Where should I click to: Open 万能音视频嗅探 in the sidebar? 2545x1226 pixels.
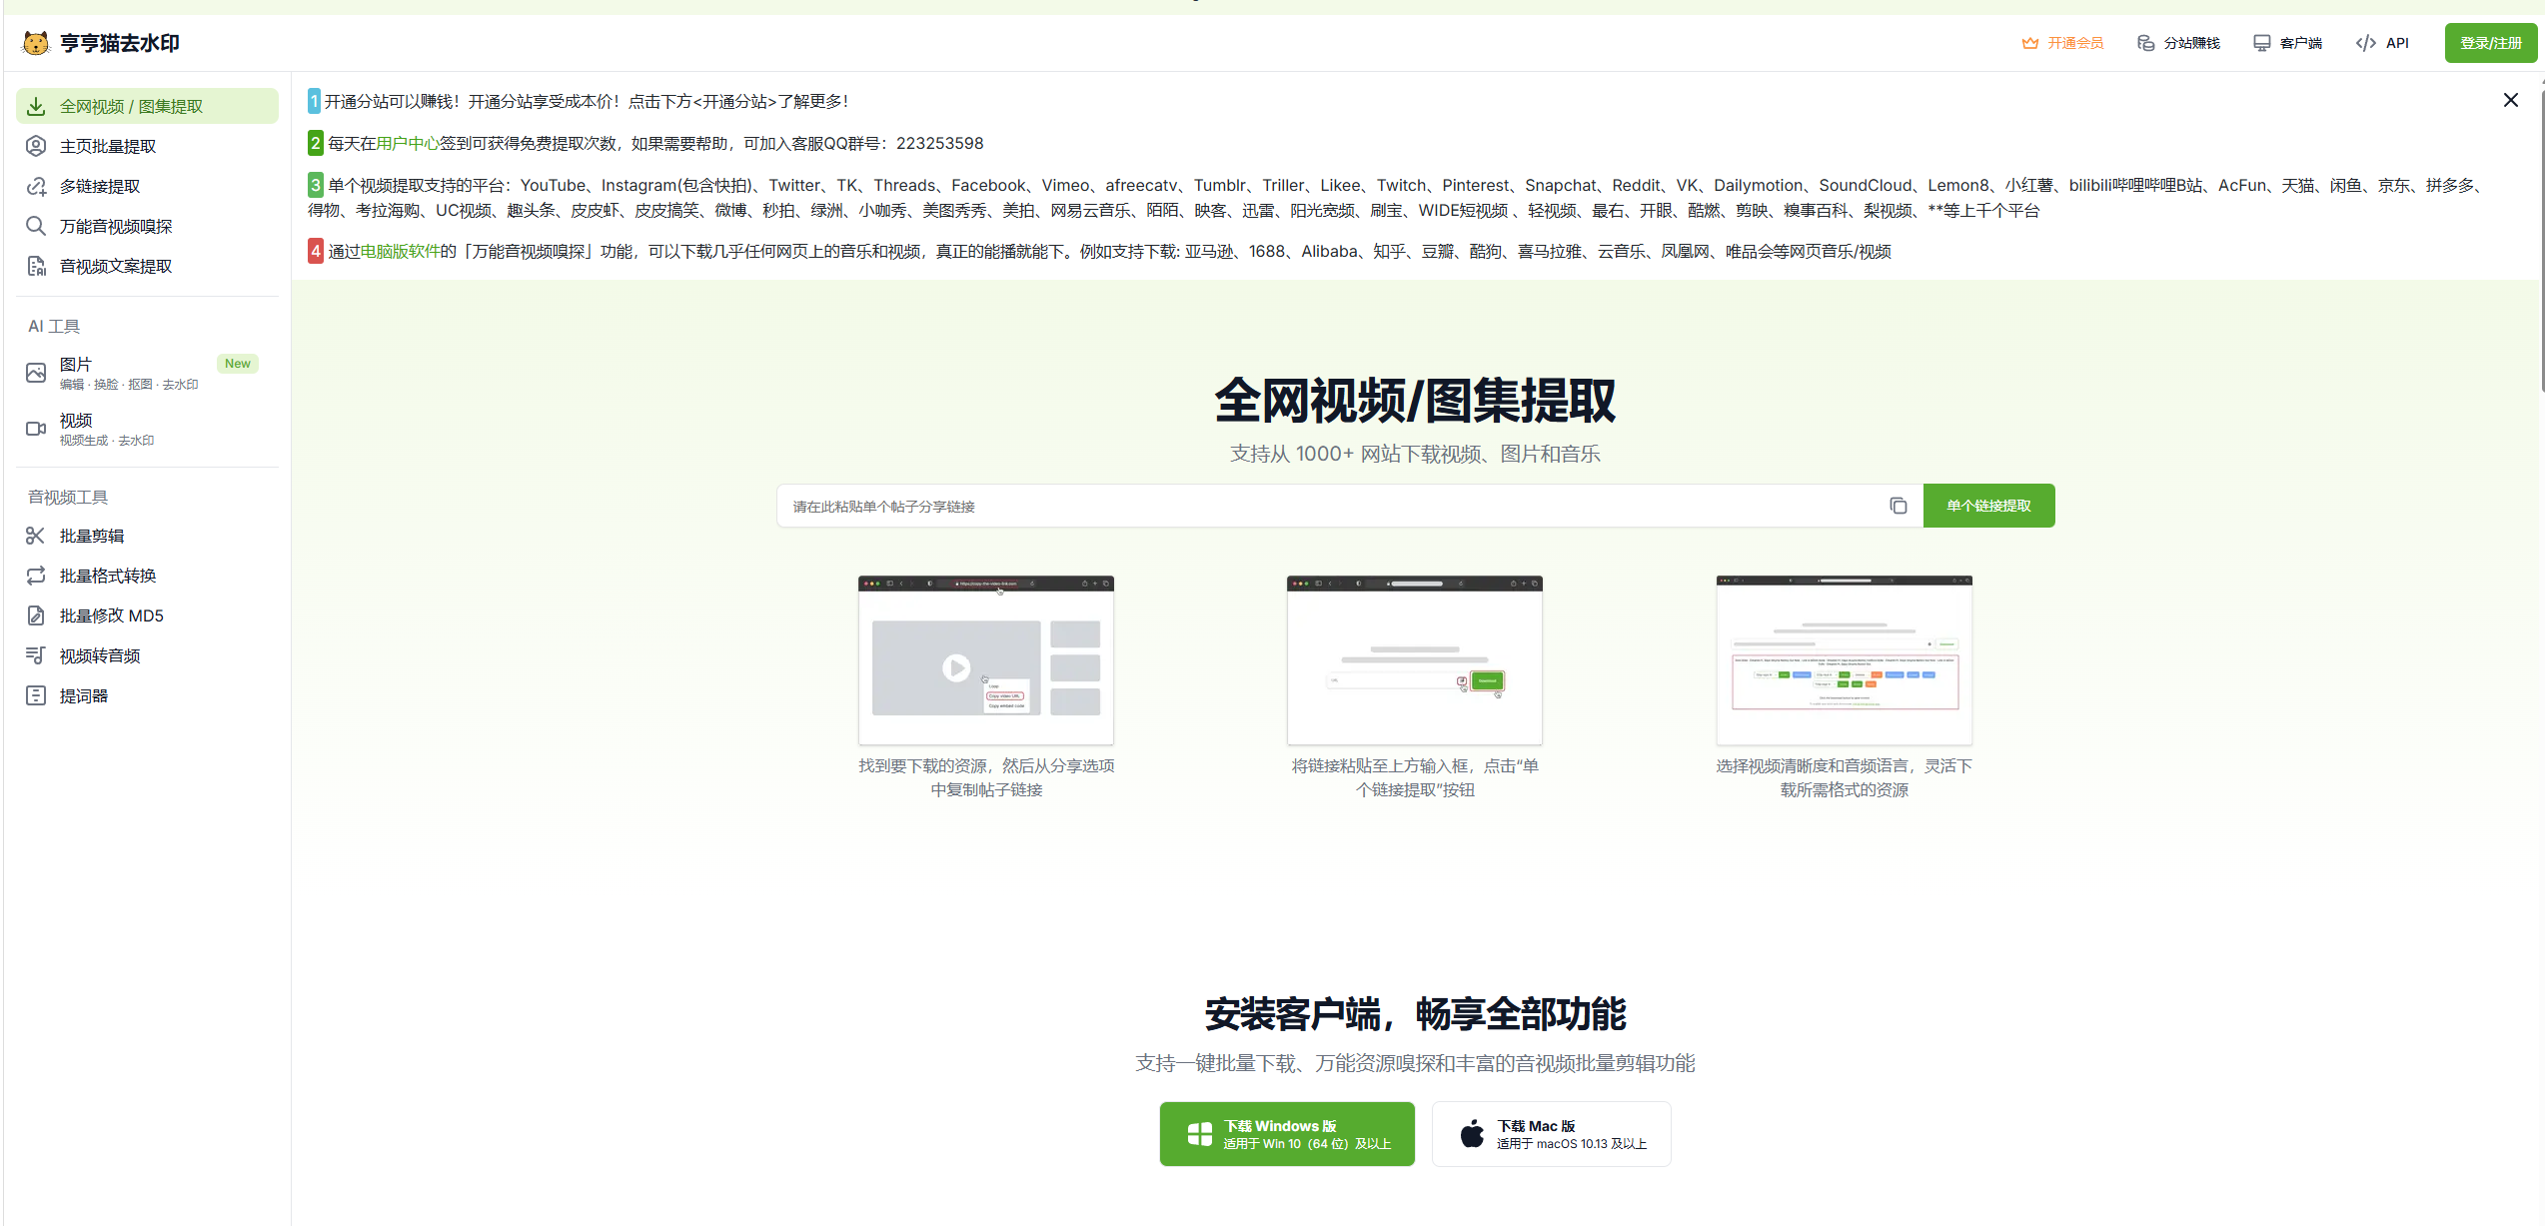point(147,226)
